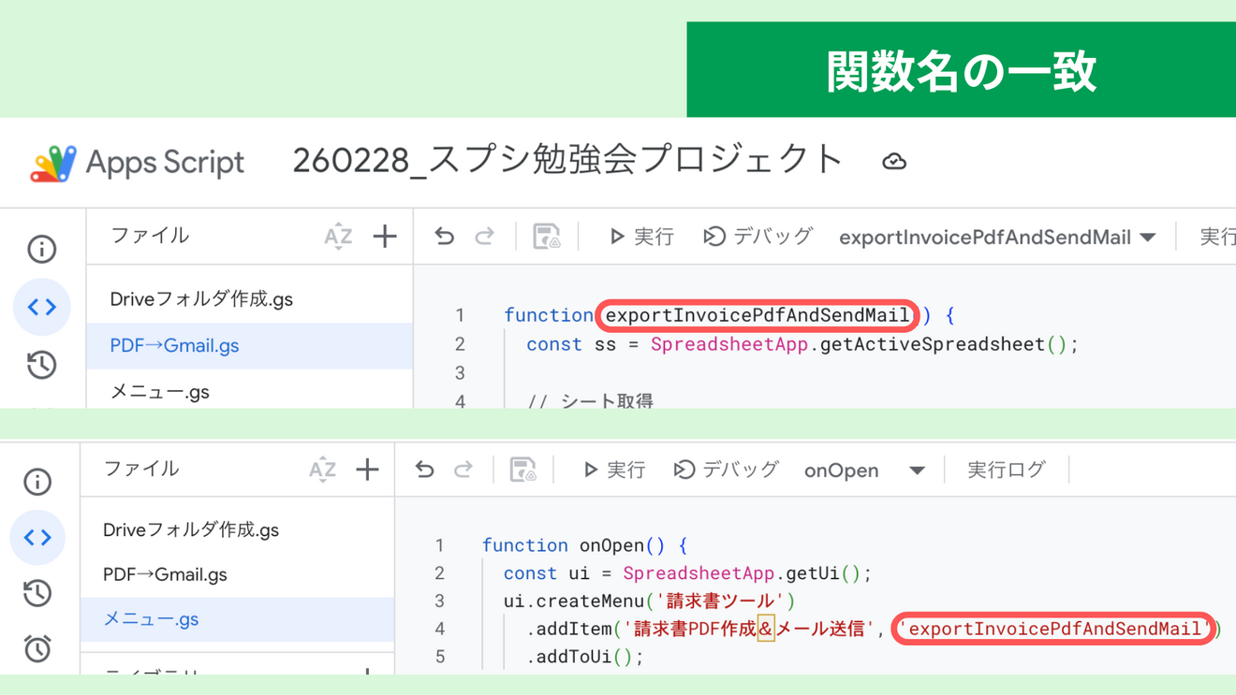Open the Overview info icon in upper sidebar

click(41, 249)
